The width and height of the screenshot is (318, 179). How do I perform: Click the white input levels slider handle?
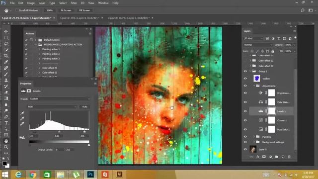tap(84, 132)
